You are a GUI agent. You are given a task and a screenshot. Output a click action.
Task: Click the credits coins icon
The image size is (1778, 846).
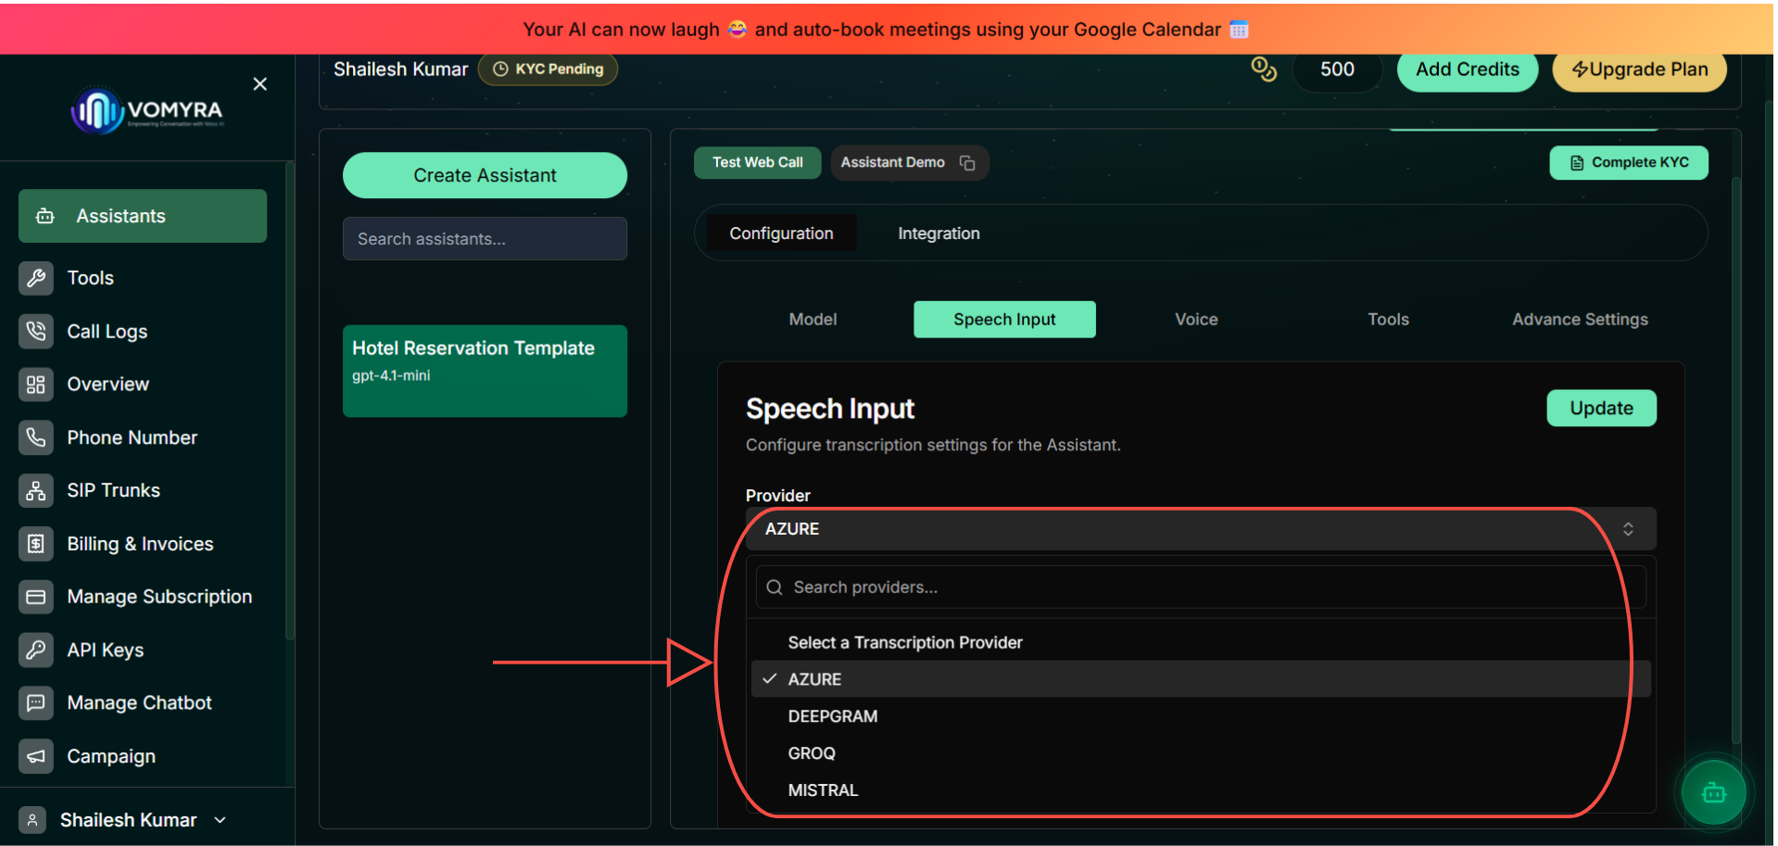click(x=1264, y=69)
